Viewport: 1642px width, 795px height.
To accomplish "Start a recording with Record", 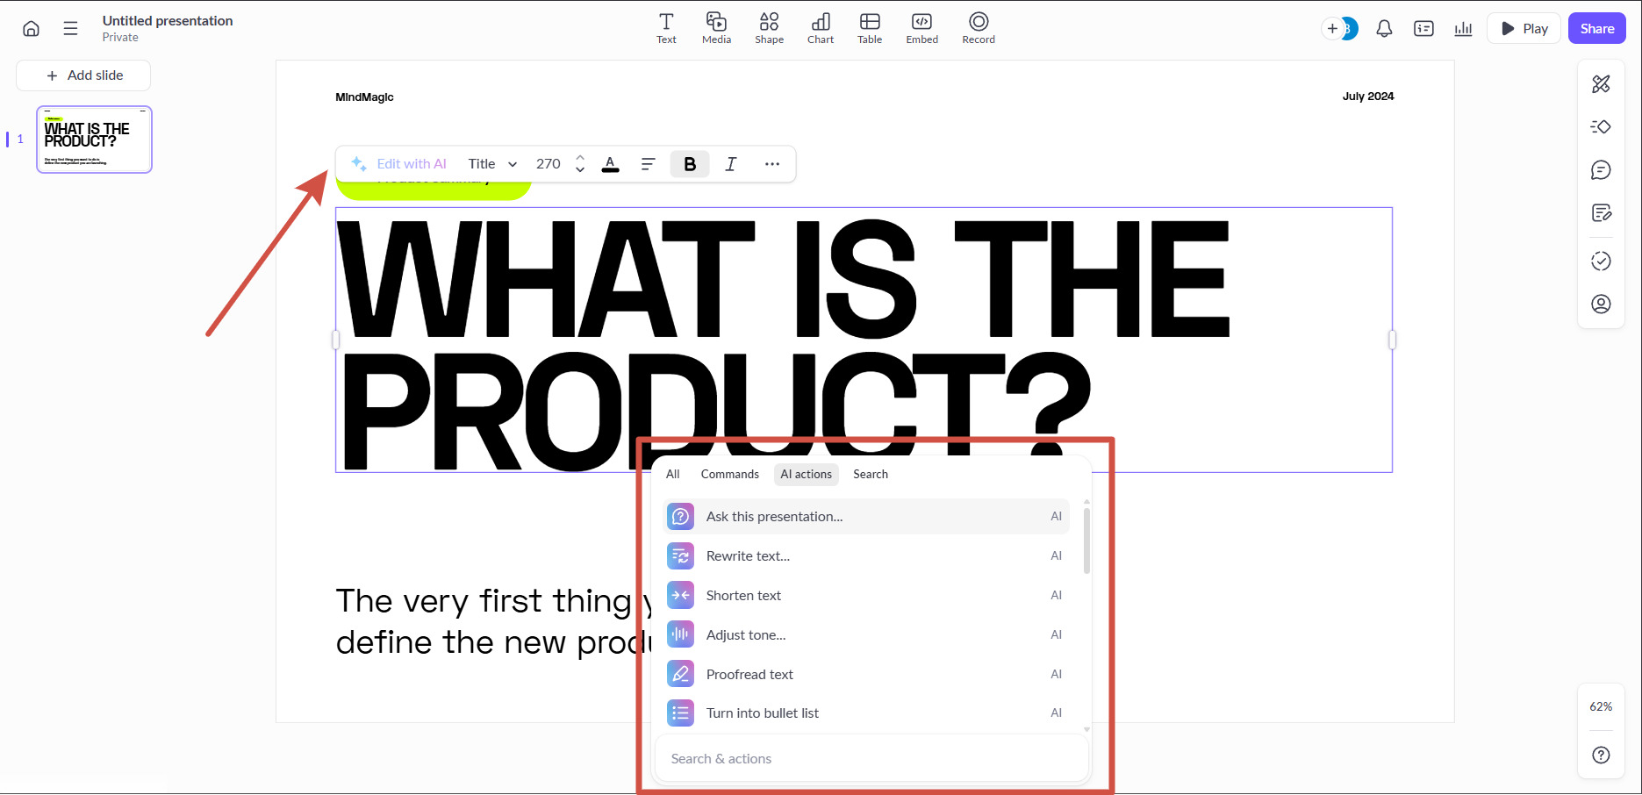I will pos(979,28).
